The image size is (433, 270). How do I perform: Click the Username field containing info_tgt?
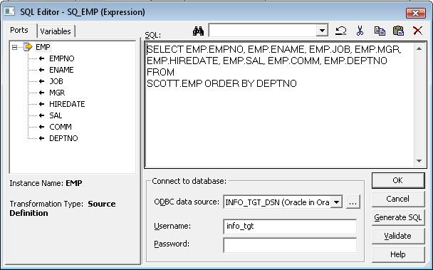coord(290,227)
